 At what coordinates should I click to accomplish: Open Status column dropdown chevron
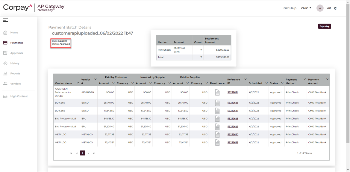click(x=282, y=83)
